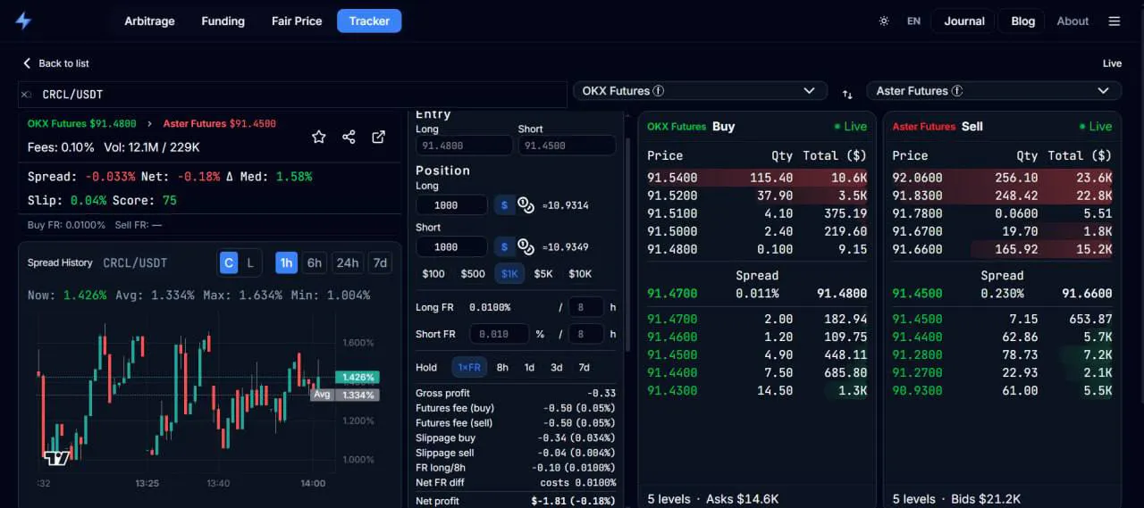
Task: Set chart range to 1h
Action: coord(286,262)
